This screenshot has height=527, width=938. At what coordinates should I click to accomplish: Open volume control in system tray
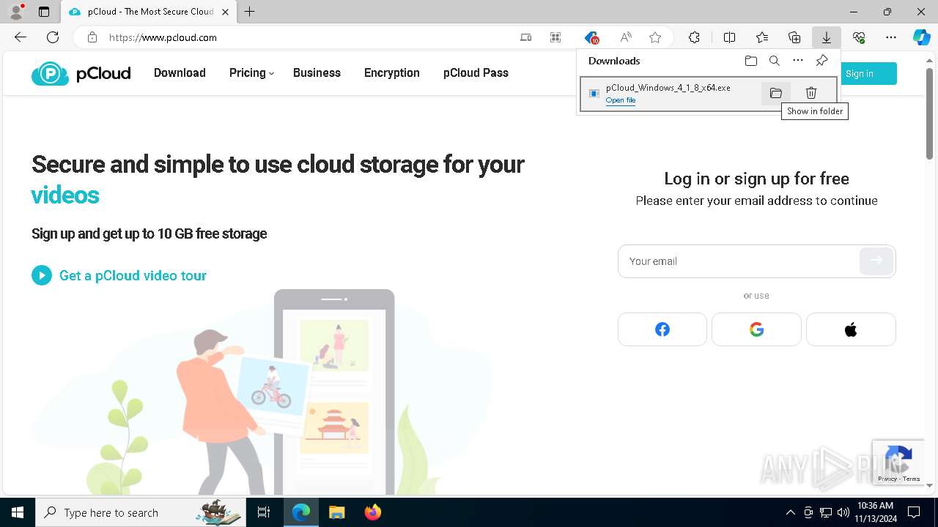click(843, 512)
